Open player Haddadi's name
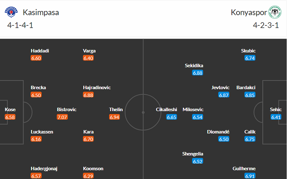 tap(40, 51)
